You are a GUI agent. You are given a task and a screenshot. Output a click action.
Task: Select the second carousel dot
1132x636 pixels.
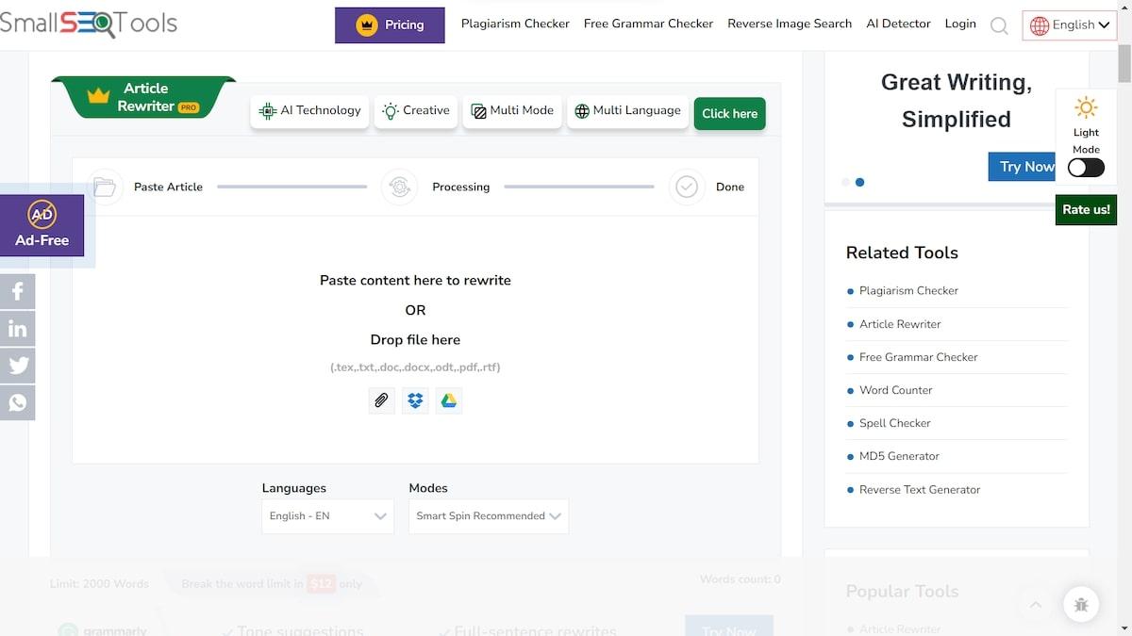(859, 182)
